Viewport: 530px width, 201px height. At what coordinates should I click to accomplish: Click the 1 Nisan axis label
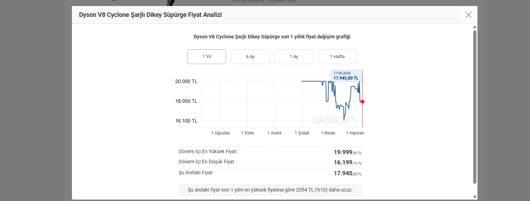tap(328, 133)
